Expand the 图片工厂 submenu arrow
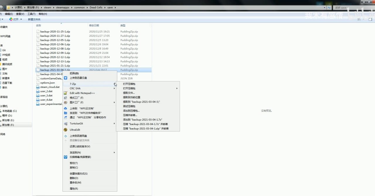Image resolution: width=375 pixels, height=196 pixels. [x=114, y=103]
